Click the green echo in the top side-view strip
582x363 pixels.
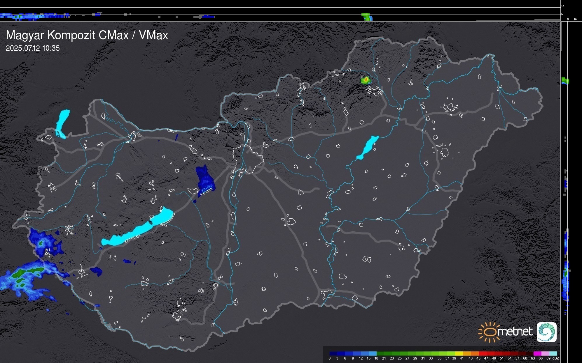[x=366, y=17]
